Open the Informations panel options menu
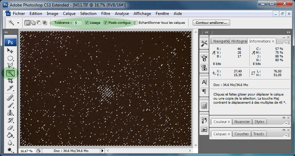Screen dimensions: 295x156 [288, 43]
